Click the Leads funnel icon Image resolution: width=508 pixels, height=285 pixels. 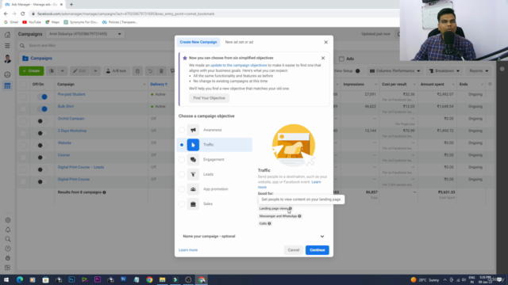[193, 174]
